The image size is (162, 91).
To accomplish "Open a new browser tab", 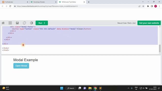I will (x=89, y=2).
